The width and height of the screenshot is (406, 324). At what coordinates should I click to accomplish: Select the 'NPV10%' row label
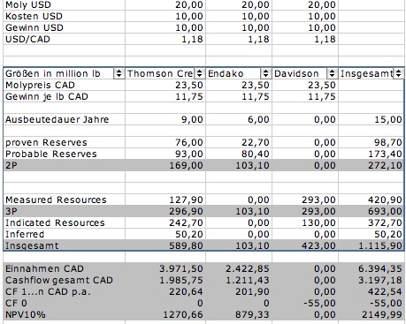click(64, 314)
